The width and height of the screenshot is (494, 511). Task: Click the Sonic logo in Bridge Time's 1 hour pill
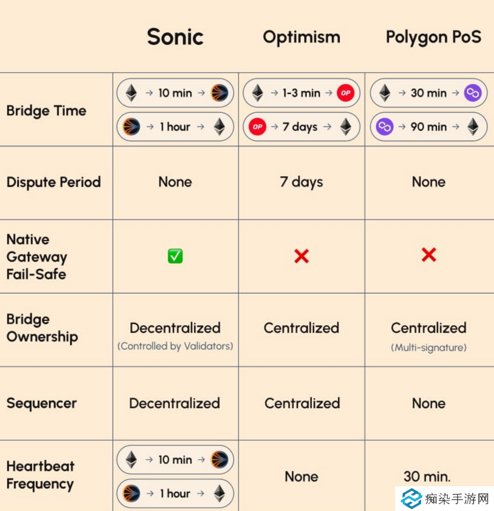[x=131, y=127]
